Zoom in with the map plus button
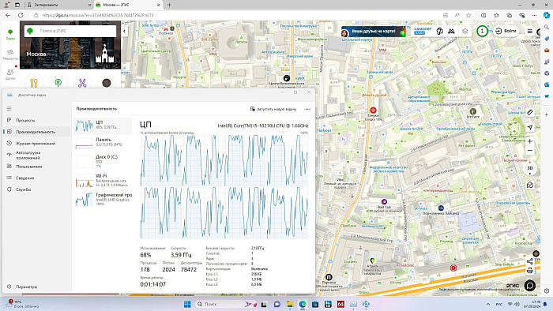The width and height of the screenshot is (553, 311). point(530,141)
